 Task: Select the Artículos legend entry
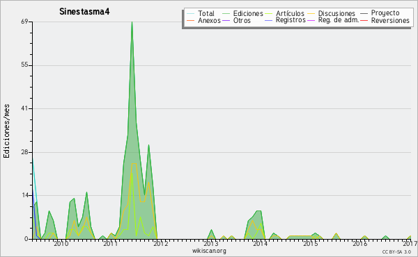tap(290, 13)
